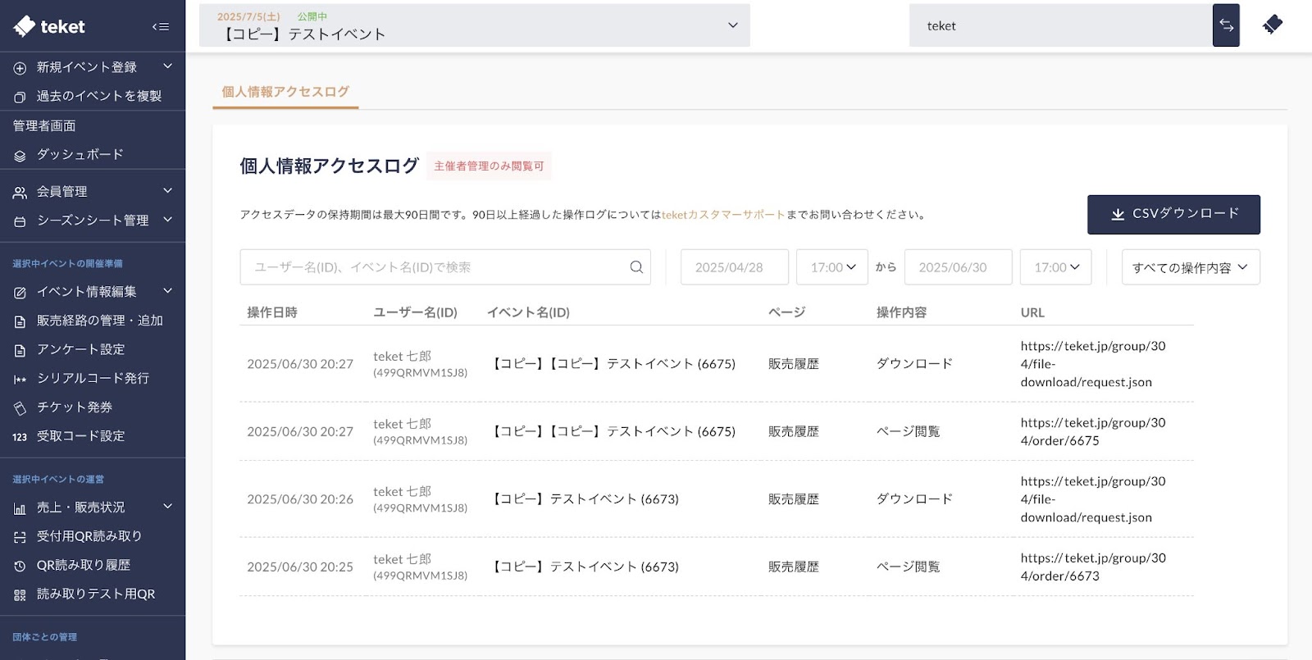Viewport: 1312px width, 660px height.
Task: Click the document icon beside 販売経路の管理・追加
Action: 20,321
